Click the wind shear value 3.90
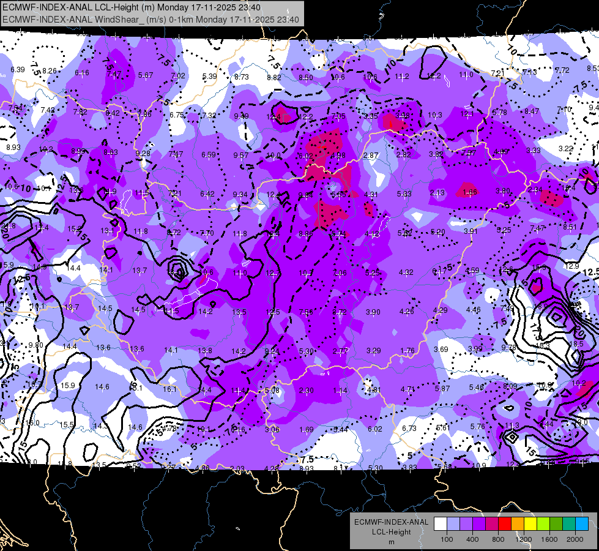 [x=373, y=312]
